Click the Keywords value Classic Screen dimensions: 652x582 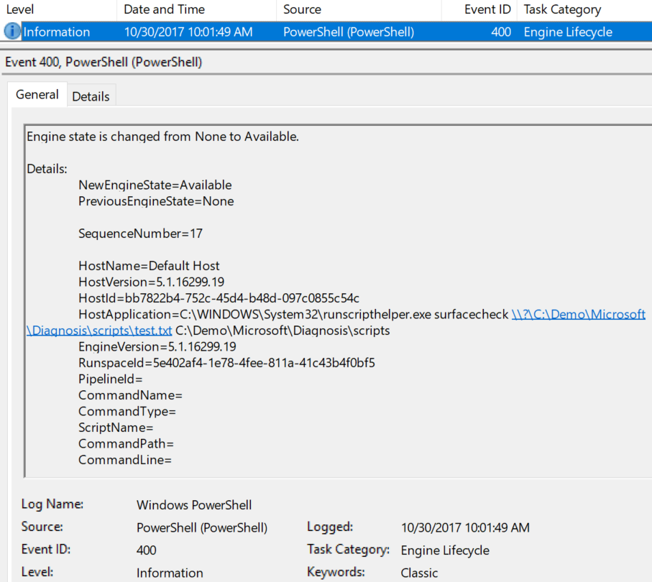419,573
